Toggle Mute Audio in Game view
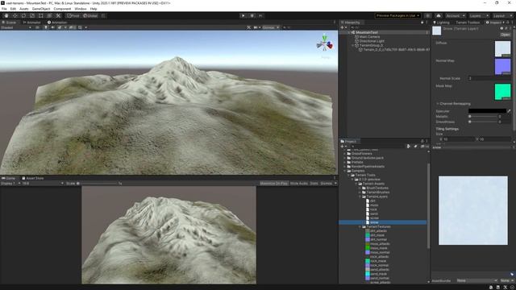This screenshot has width=516, height=290. click(x=299, y=183)
